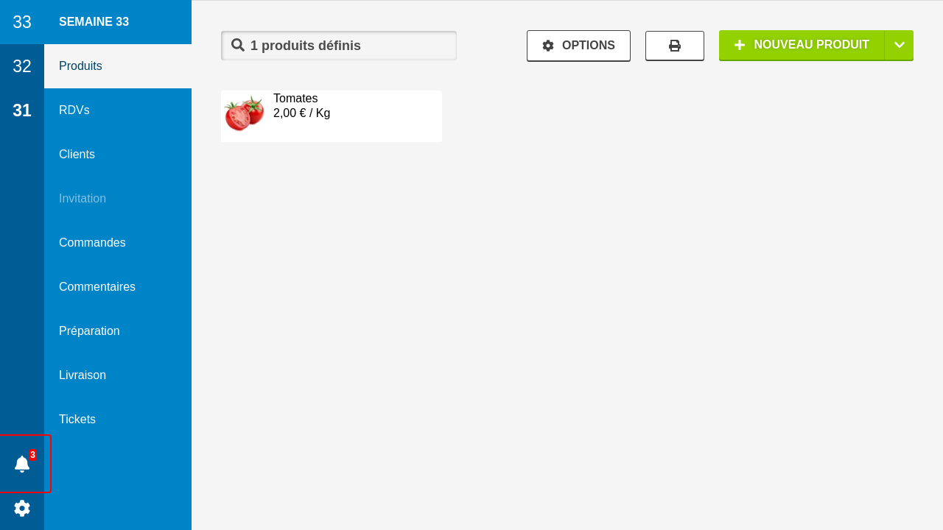
Task: Open the notifications bell icon
Action: click(x=22, y=464)
